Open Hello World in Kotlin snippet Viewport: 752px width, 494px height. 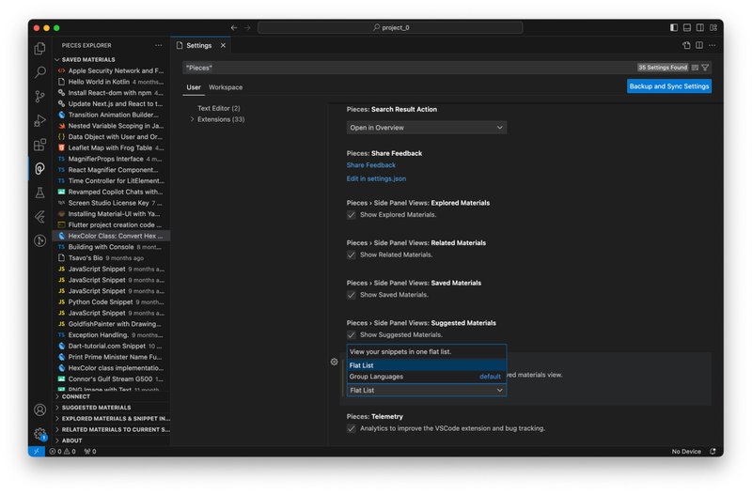pyautogui.click(x=112, y=82)
